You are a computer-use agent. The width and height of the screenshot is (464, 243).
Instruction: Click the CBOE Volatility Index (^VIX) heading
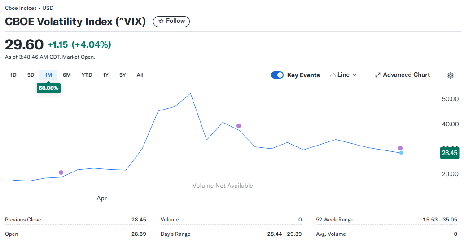click(x=75, y=22)
